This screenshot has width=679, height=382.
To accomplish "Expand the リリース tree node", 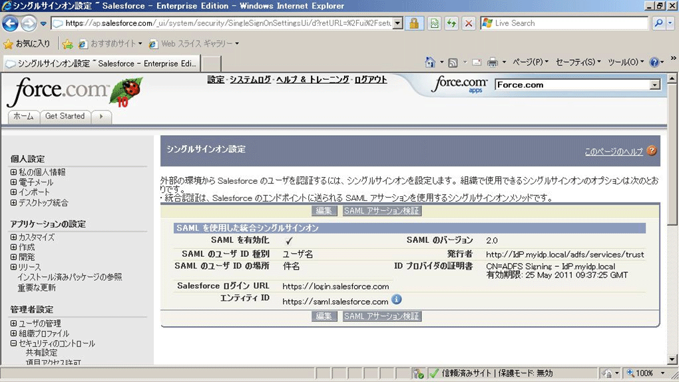I will point(13,267).
